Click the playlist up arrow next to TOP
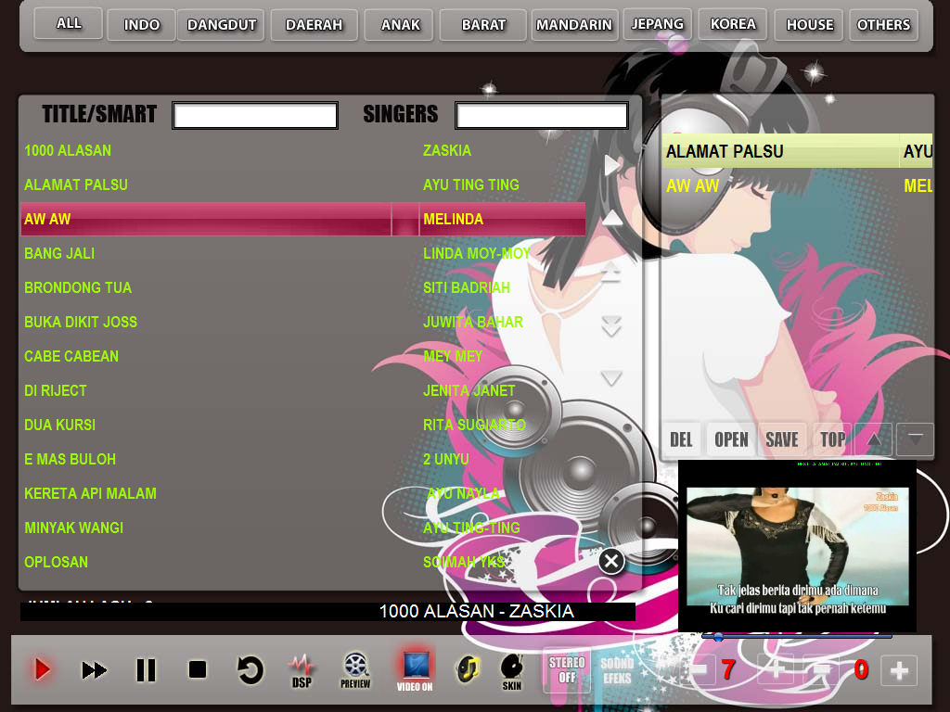Image resolution: width=950 pixels, height=712 pixels. [873, 439]
